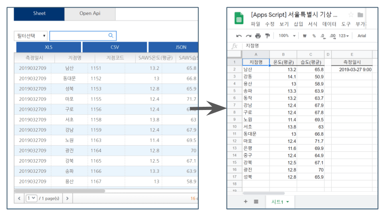Click the undo icon in Sheets toolbar

(x=239, y=36)
